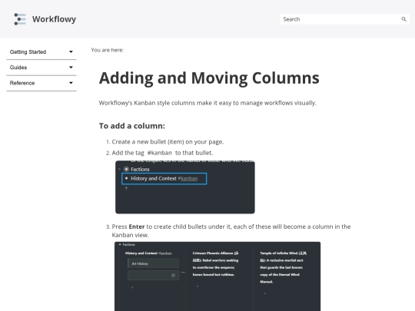Open the Getting Started dropdown arrow
The height and width of the screenshot is (311, 415).
pyautogui.click(x=71, y=52)
